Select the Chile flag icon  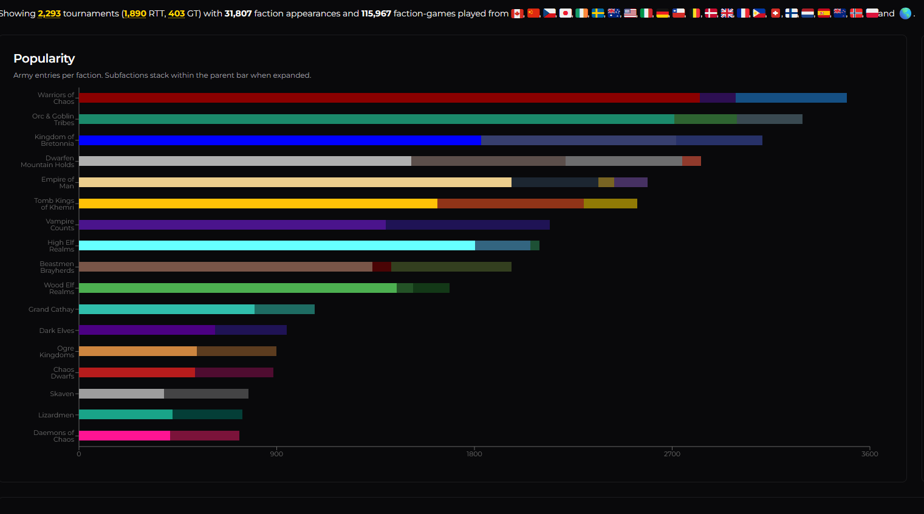[x=679, y=13]
